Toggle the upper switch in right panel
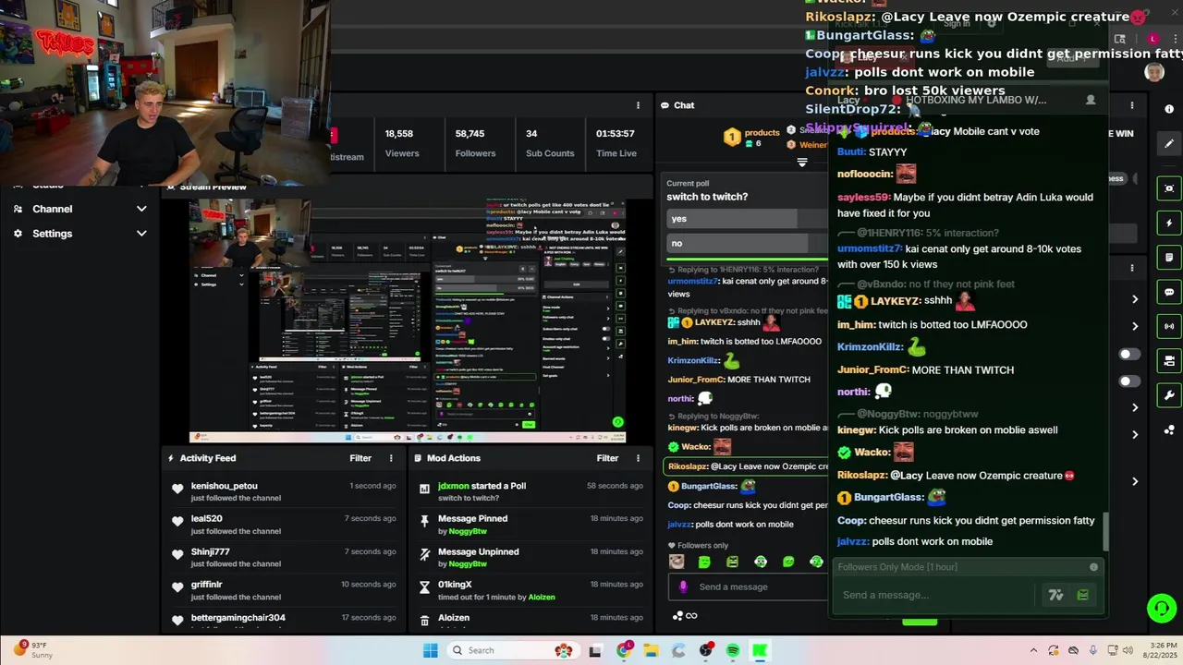This screenshot has width=1183, height=665. [x=1129, y=355]
